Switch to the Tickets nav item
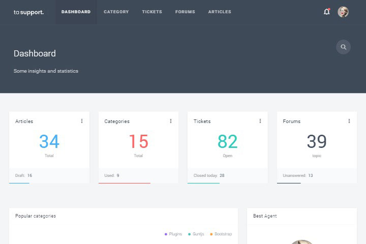Image resolution: width=366 pixels, height=244 pixels. (x=152, y=12)
